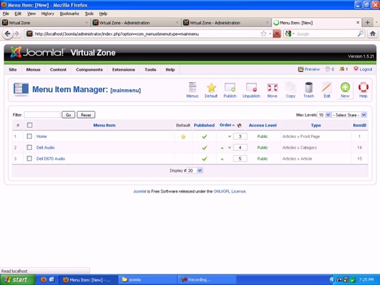Click the published checkmark for Dell Audio

[x=204, y=148]
